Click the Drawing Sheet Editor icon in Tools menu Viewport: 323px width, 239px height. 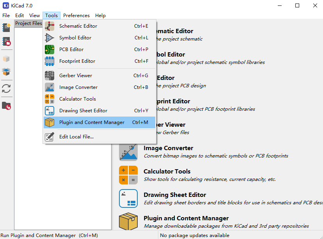pos(50,111)
